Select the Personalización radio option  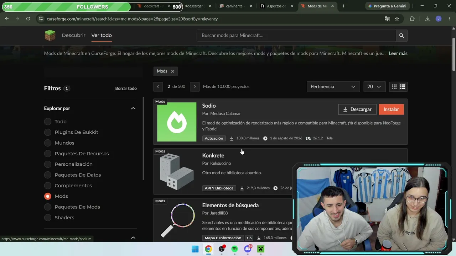(48, 164)
